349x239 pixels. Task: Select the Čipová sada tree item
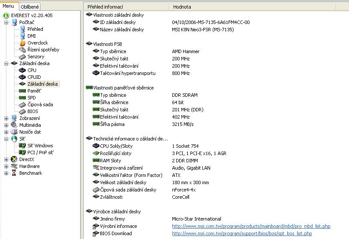(x=40, y=105)
